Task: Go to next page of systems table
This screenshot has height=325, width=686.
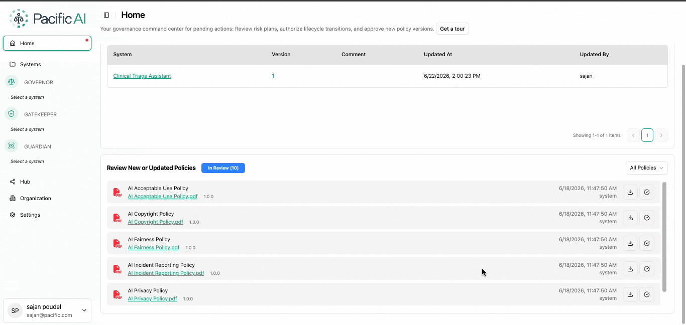Action: [661, 135]
